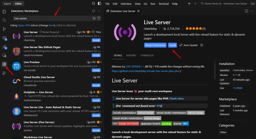Switch to the FEATURES tab
Screen dimensions: 256x139
click(131, 55)
